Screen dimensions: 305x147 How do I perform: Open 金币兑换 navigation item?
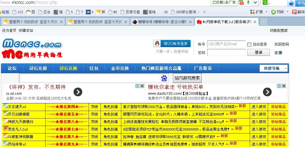(x=120, y=68)
